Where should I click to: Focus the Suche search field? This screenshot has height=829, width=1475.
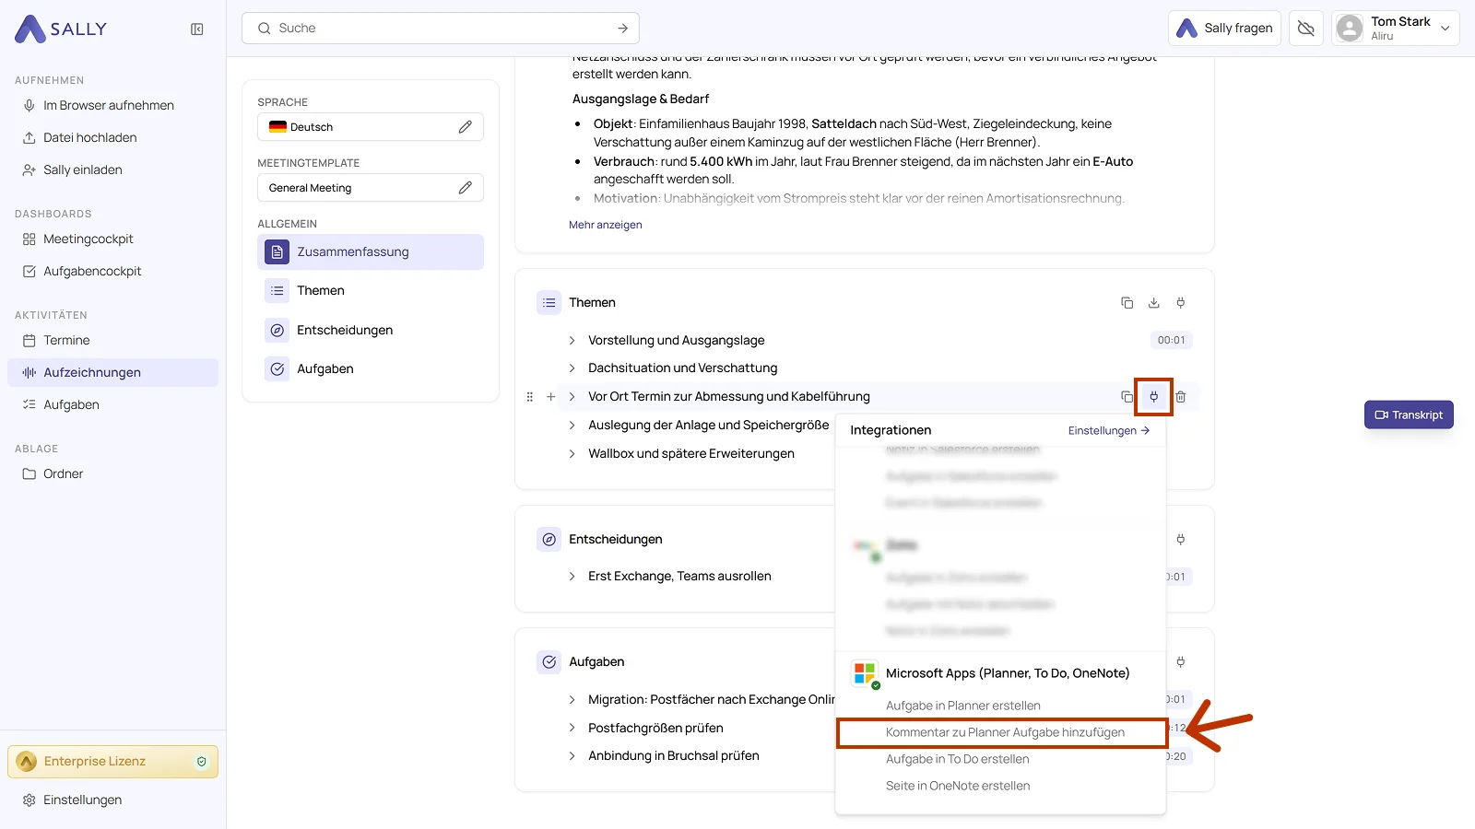tap(441, 29)
